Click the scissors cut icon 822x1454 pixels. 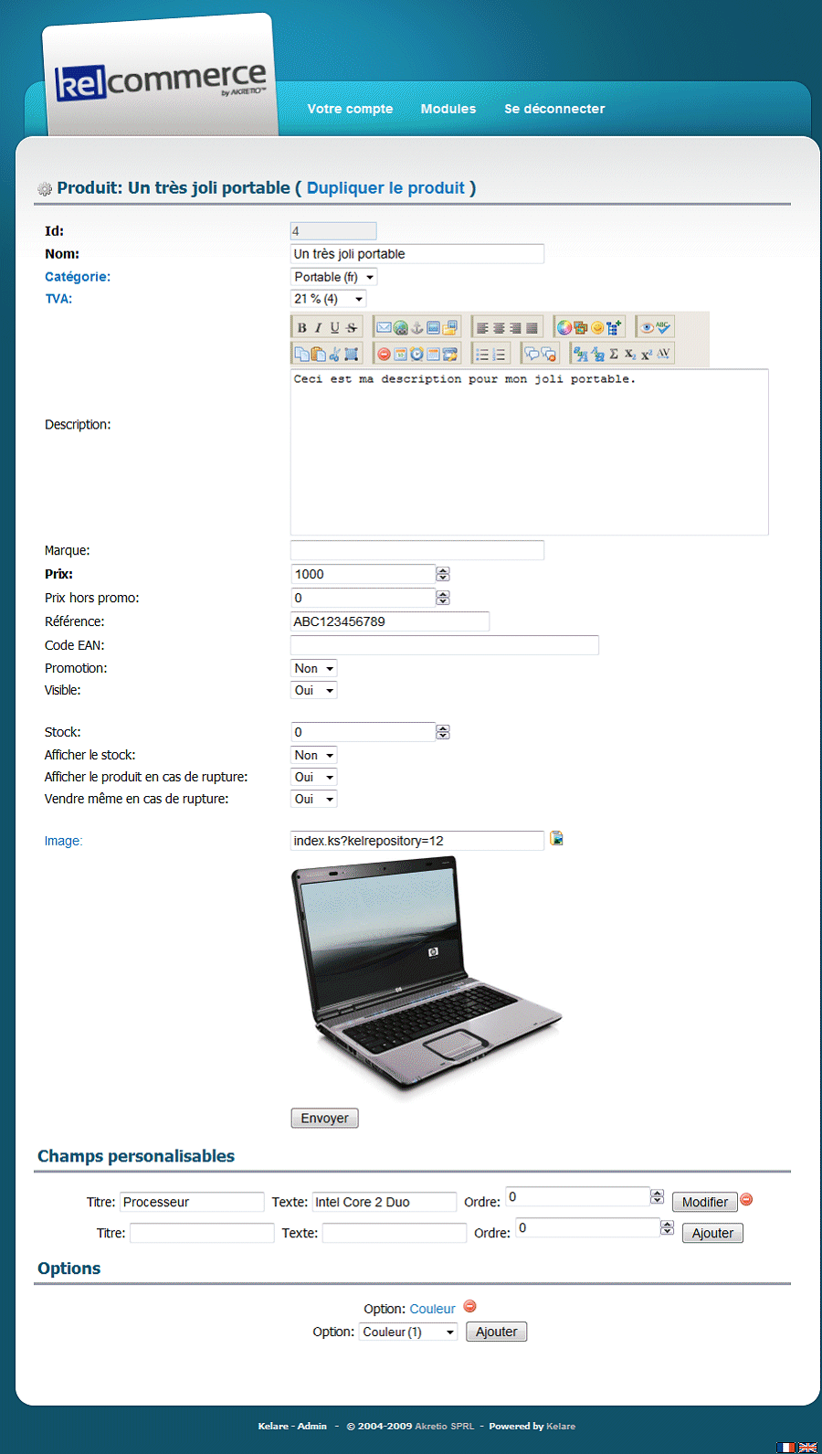pos(334,354)
